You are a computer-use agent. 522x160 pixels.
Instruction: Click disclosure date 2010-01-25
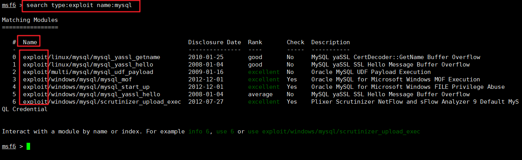pos(206,57)
